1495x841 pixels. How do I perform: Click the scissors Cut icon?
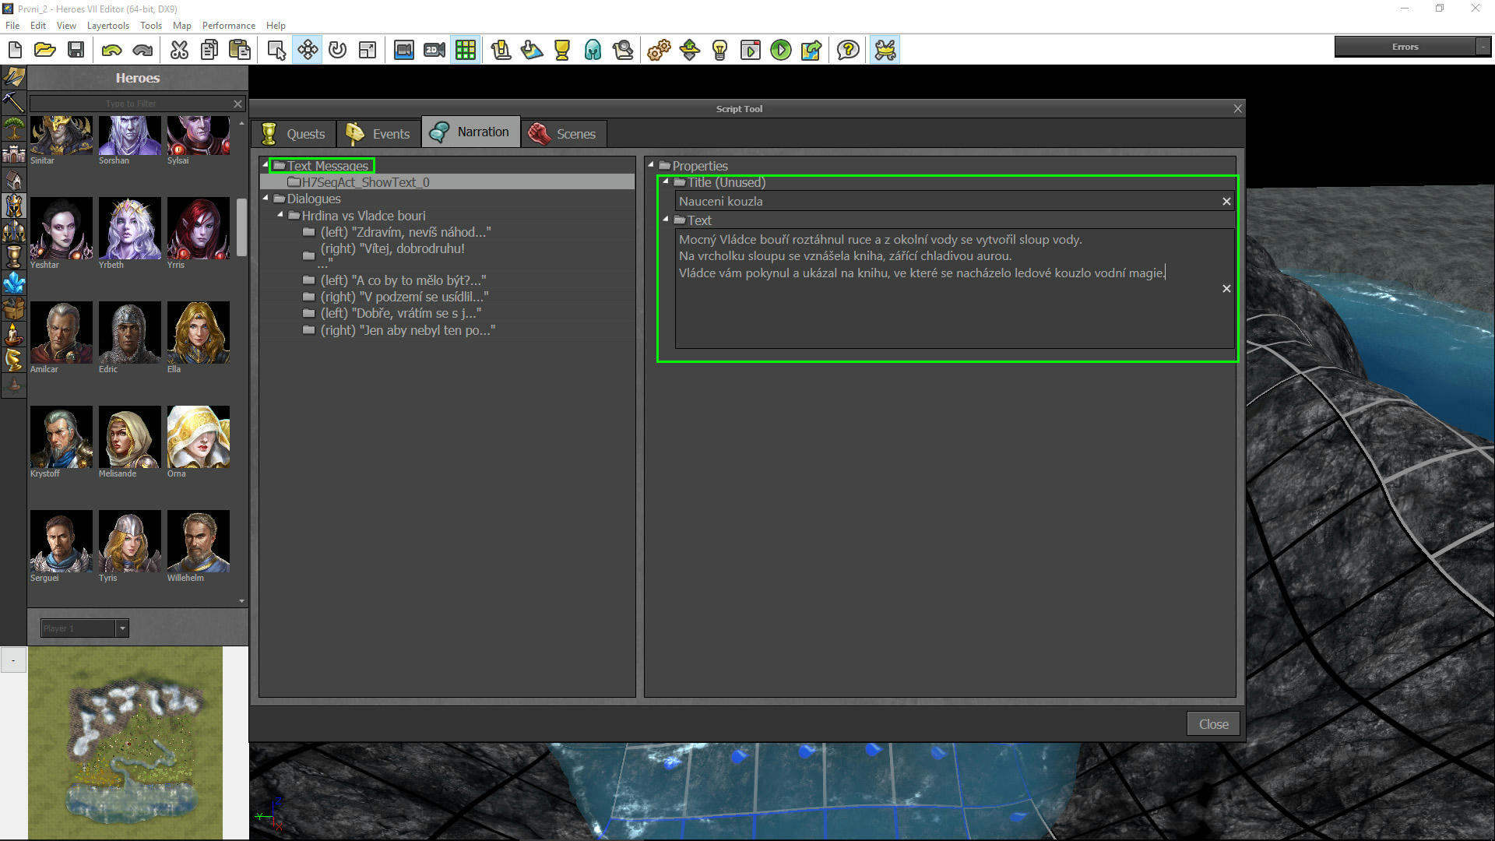click(x=179, y=51)
